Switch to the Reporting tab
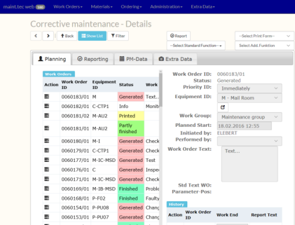The width and height of the screenshot is (295, 225). pos(92,59)
